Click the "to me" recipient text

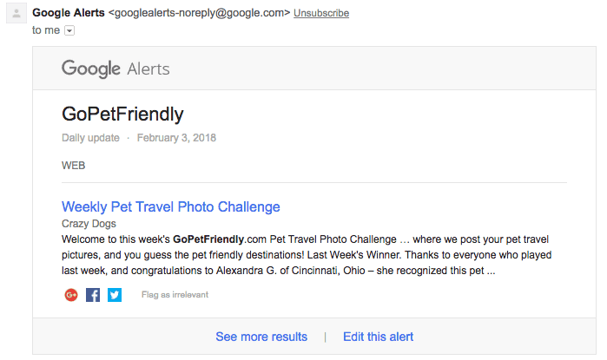click(x=46, y=30)
